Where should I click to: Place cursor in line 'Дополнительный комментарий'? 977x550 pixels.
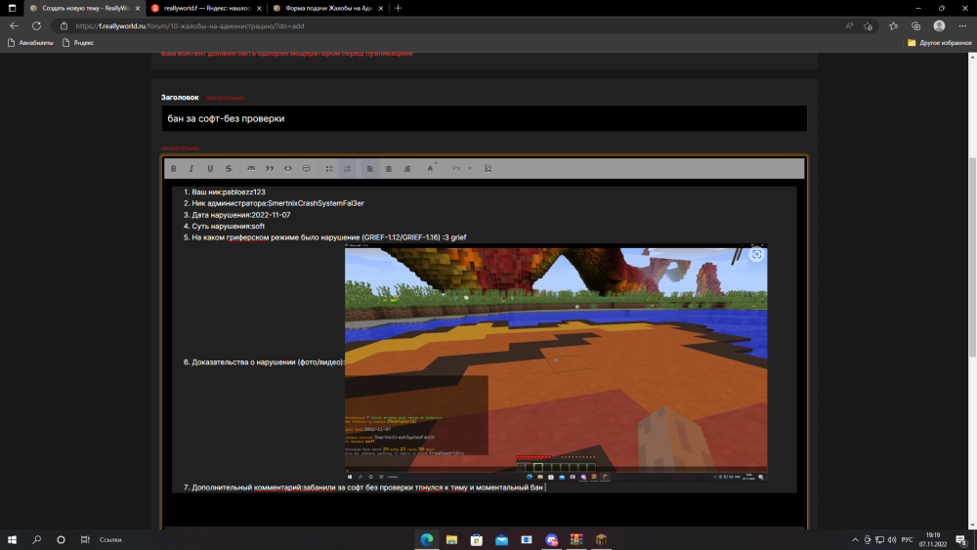click(368, 487)
